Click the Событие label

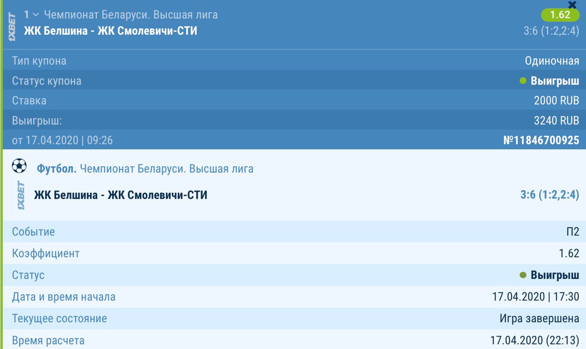point(33,232)
